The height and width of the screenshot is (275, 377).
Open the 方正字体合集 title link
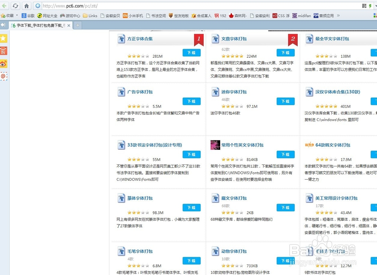(140, 39)
